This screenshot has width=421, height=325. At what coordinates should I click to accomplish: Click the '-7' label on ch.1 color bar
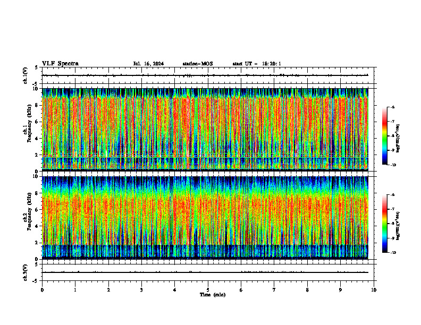pyautogui.click(x=392, y=122)
